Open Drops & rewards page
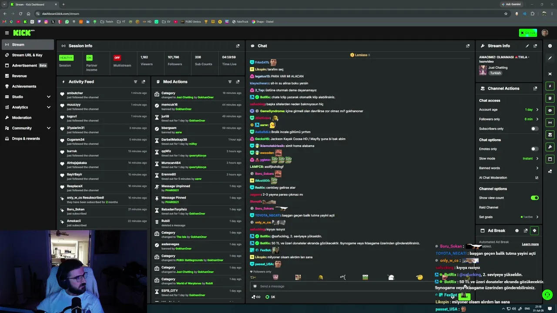557x313 pixels. click(27, 138)
